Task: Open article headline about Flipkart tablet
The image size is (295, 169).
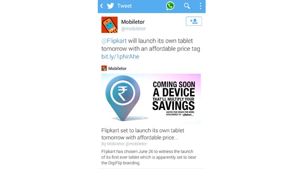Action: [x=143, y=134]
